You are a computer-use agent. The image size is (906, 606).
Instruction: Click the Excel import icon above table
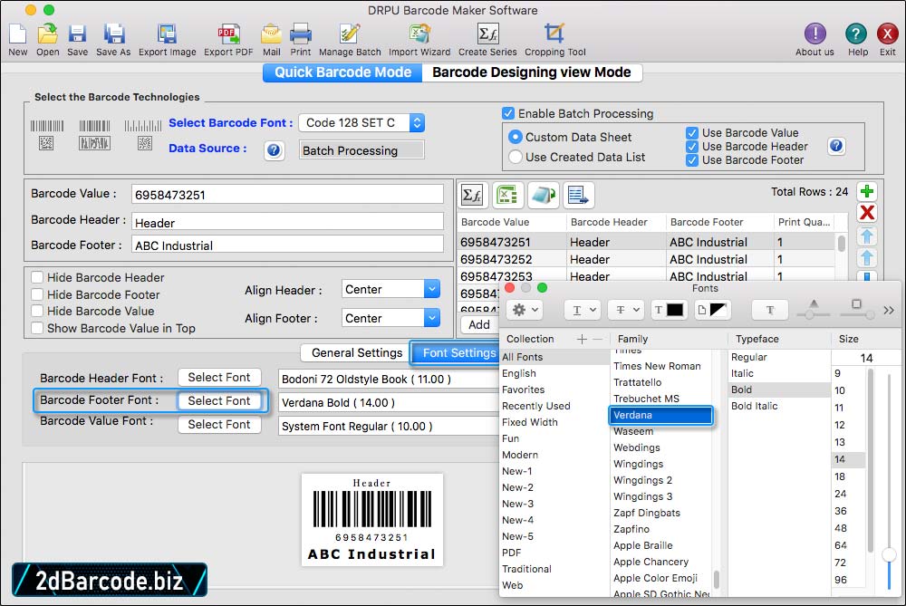coord(508,195)
